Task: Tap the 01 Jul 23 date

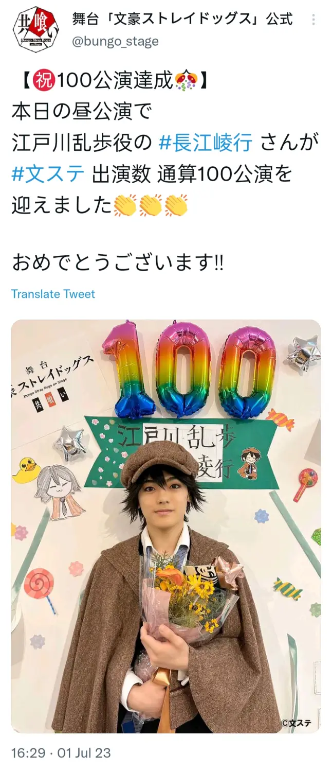Action: coord(83,752)
